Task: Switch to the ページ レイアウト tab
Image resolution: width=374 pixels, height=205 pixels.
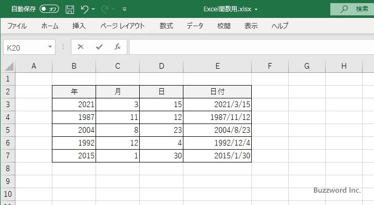Action: [122, 26]
